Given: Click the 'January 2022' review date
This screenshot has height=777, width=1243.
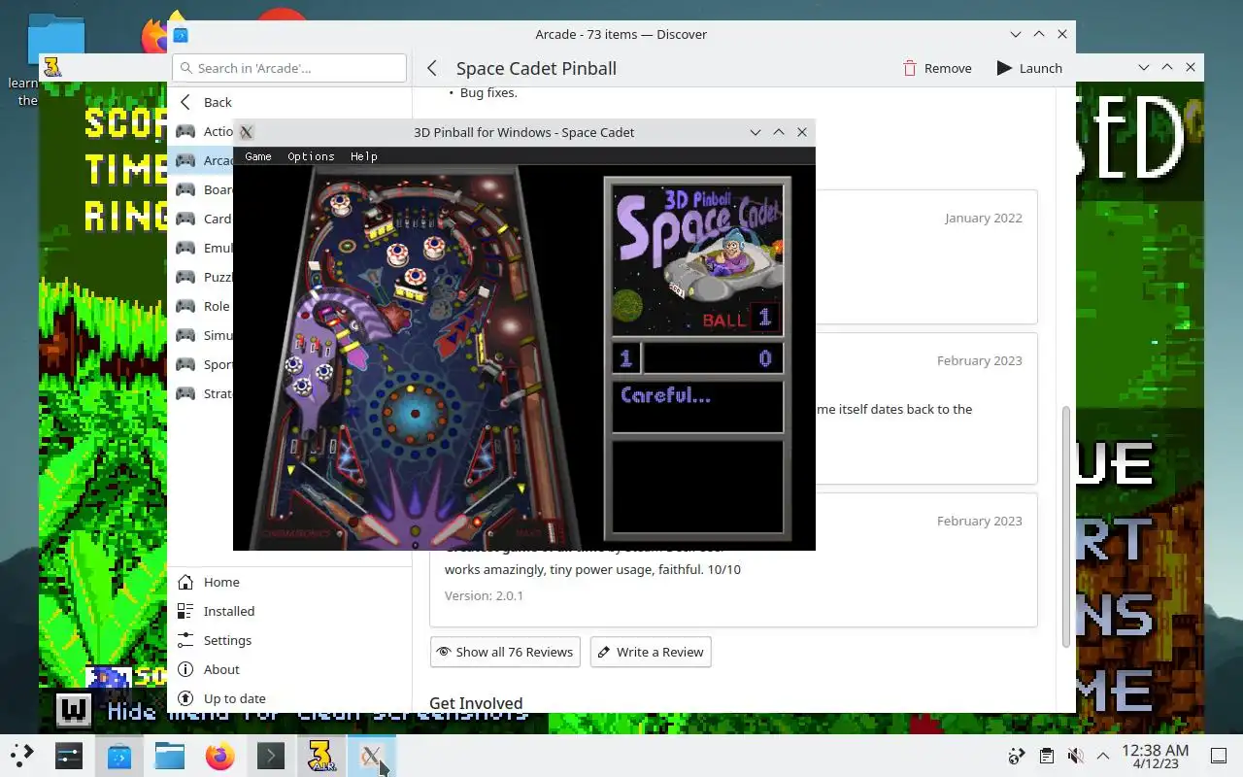Looking at the screenshot, I should coord(983,218).
